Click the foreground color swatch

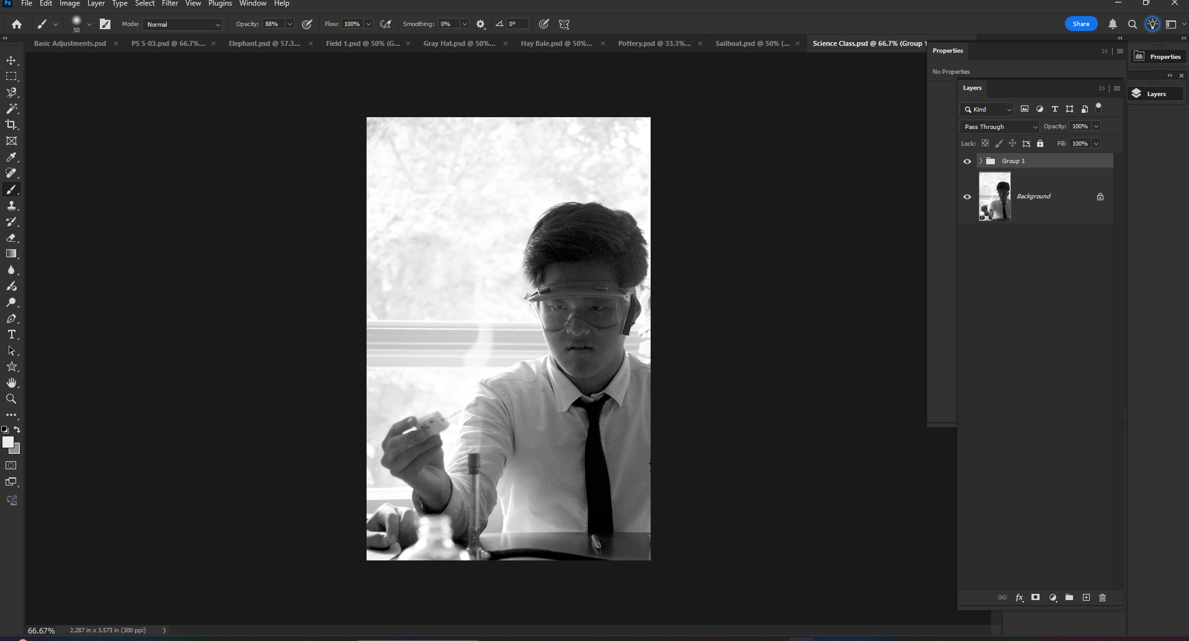[x=8, y=442]
